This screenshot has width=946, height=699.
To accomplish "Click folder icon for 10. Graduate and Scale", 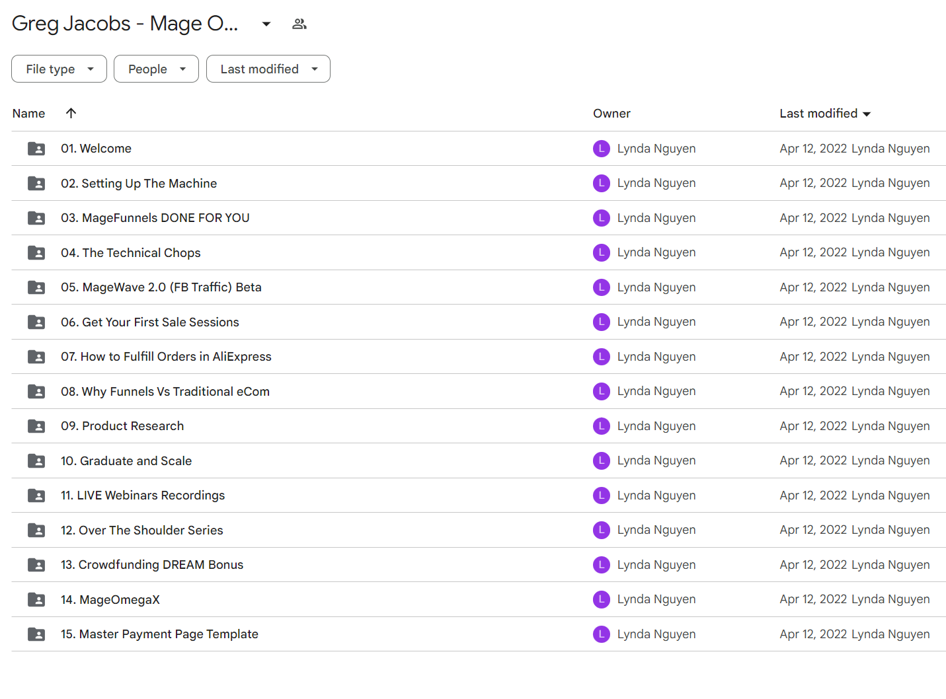I will coord(36,460).
